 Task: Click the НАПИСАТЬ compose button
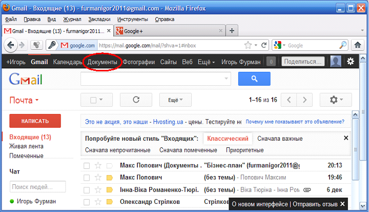click(x=35, y=121)
